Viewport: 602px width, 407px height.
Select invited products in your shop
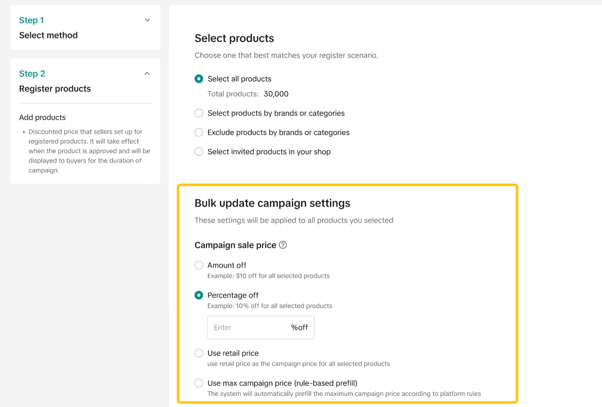pyautogui.click(x=199, y=152)
